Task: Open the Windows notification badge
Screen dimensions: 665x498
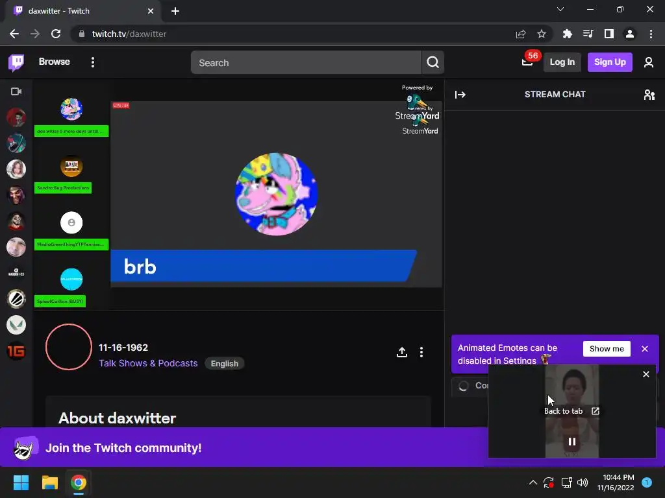Action: point(647,482)
